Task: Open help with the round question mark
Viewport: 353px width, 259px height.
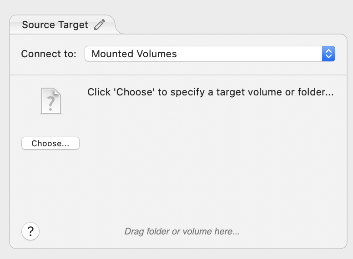Action: click(30, 231)
